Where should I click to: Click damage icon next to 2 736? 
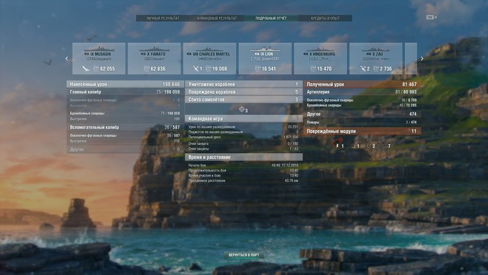(376, 68)
